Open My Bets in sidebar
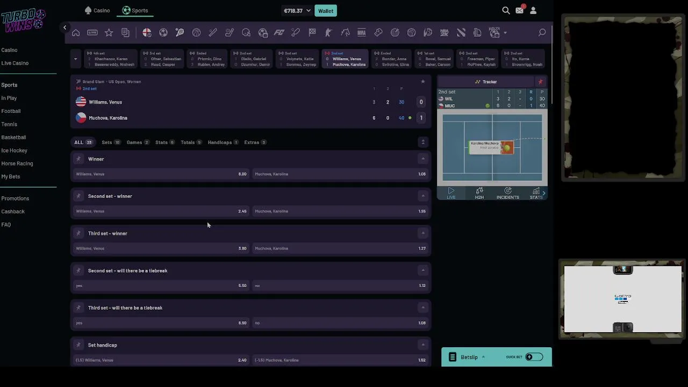688x387 pixels. tap(11, 176)
